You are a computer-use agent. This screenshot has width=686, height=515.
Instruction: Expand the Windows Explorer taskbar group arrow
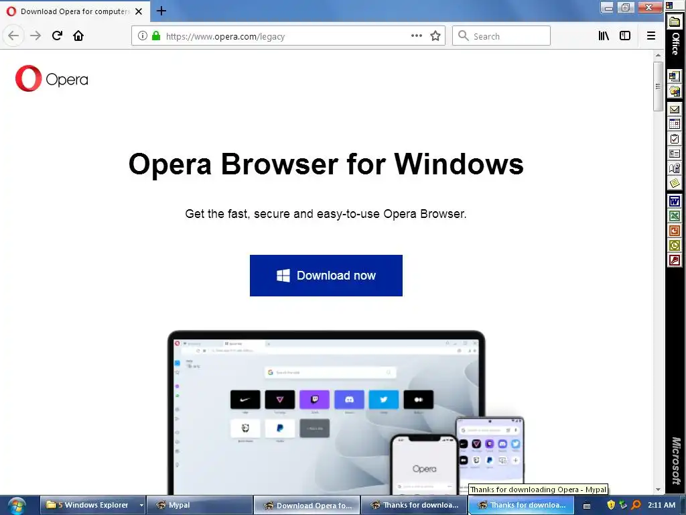(x=141, y=506)
